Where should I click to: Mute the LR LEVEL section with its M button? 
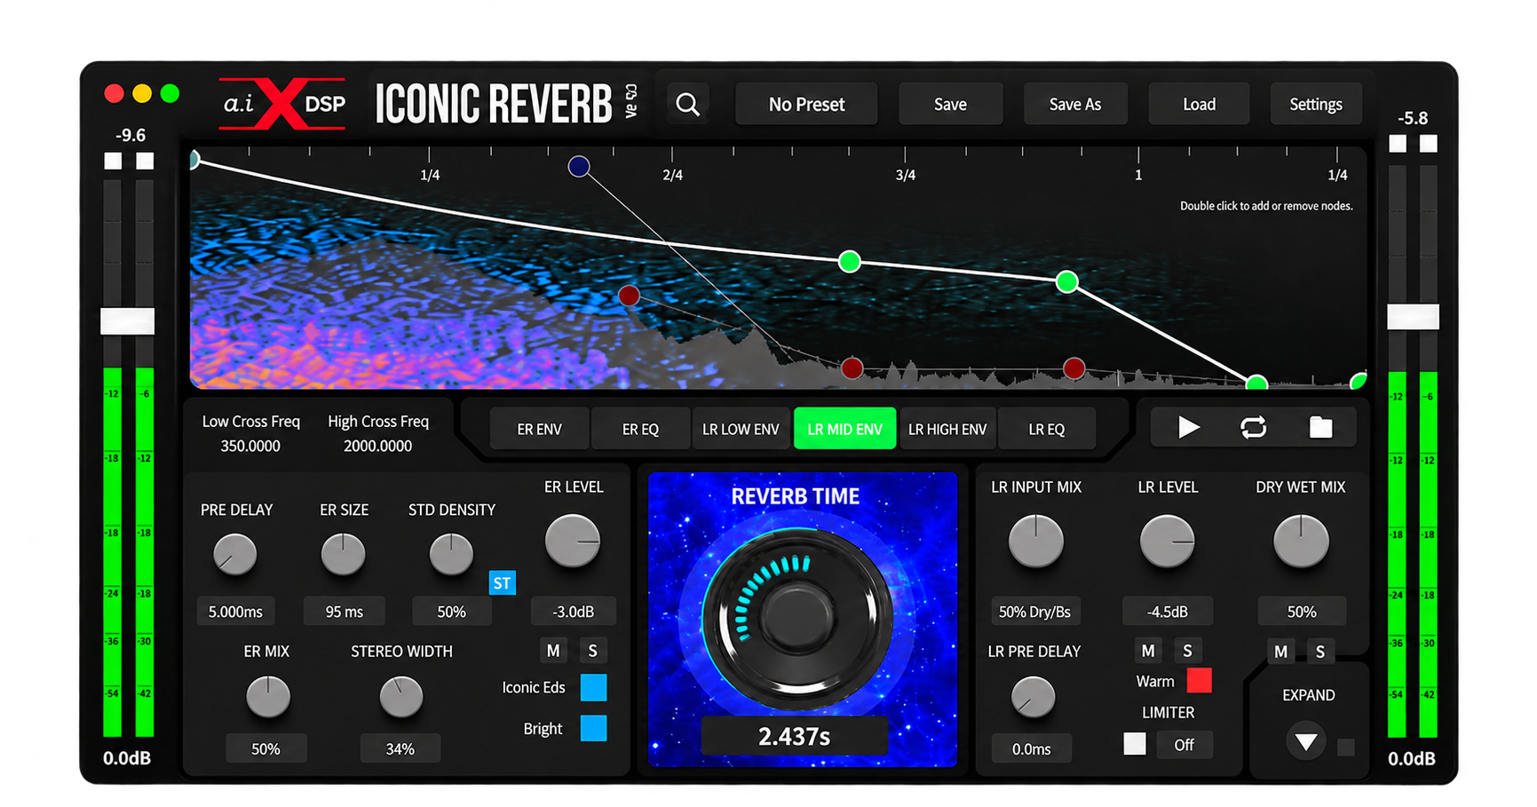point(1147,651)
